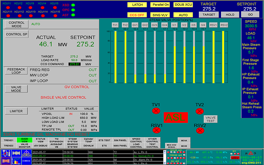Open the CONTROL MODE panel
The height and width of the screenshot is (165, 264).
[x=15, y=24]
